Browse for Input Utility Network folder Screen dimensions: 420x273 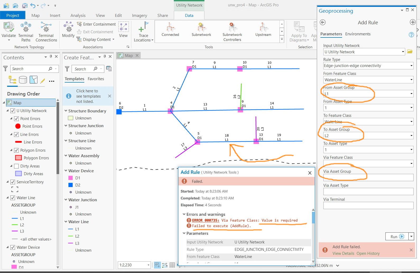tap(410, 52)
